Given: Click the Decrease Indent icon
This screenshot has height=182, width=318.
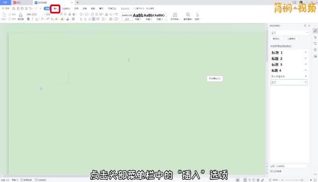Looking at the screenshot, I should coord(92,15).
